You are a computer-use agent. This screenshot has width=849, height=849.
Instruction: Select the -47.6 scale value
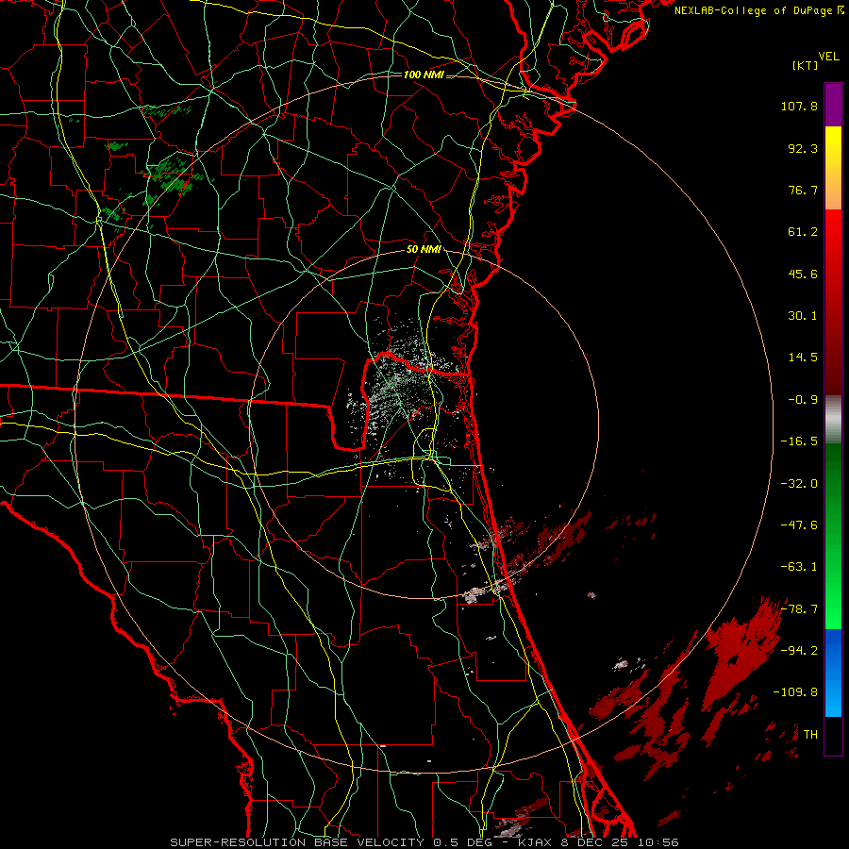[x=799, y=525]
